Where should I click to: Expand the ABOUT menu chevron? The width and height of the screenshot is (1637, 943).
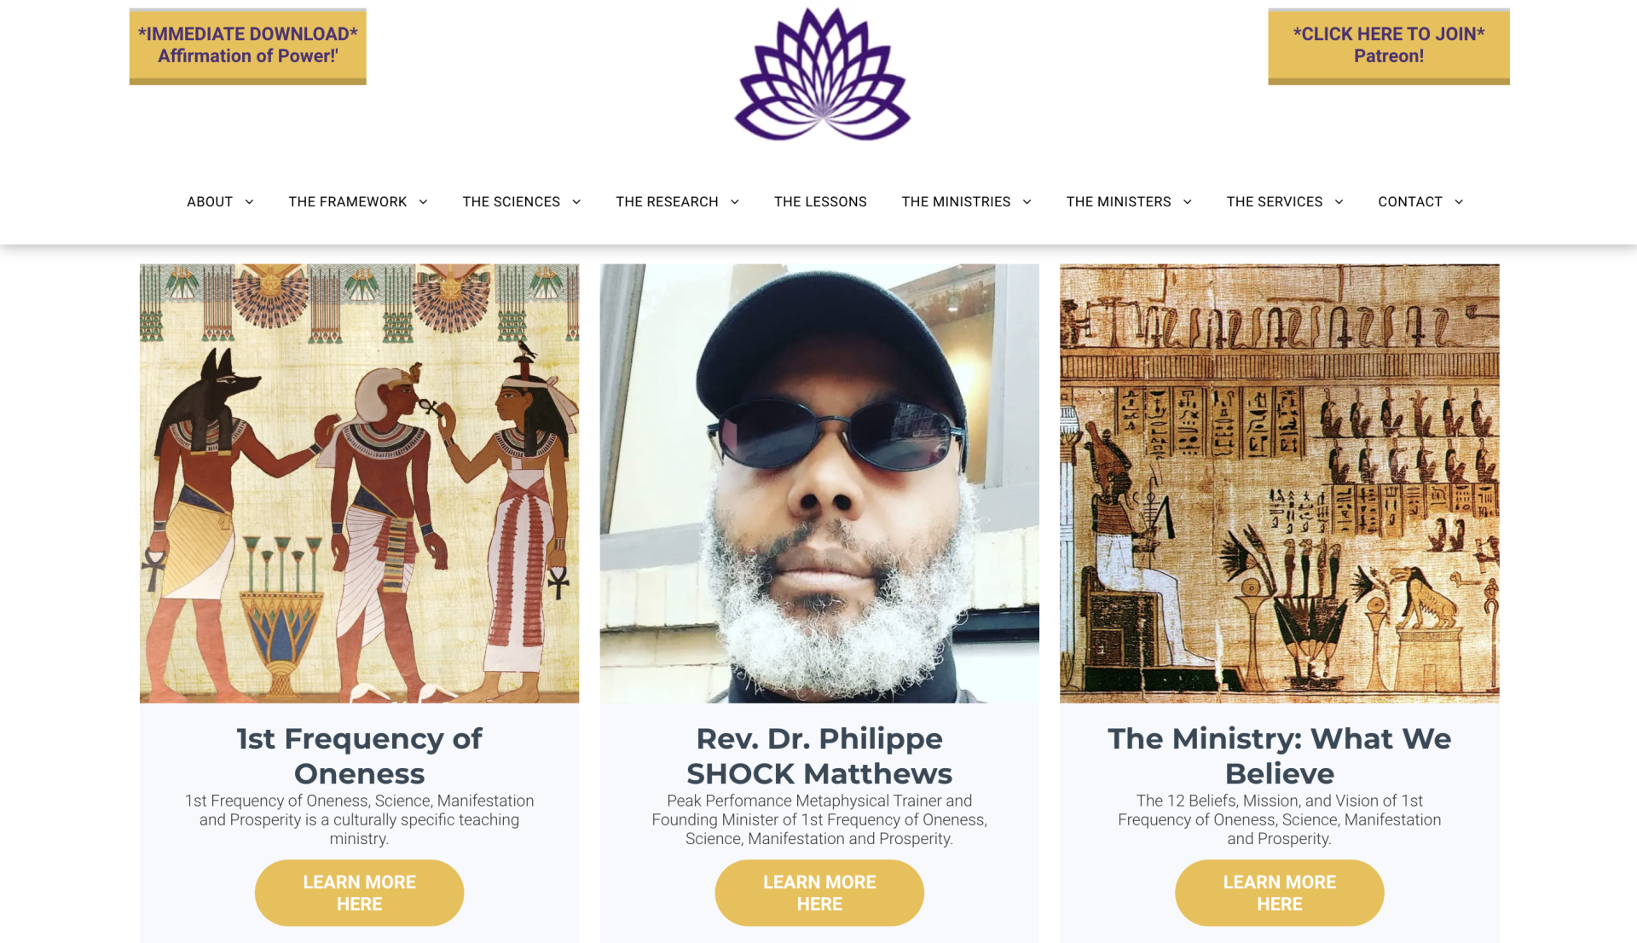(250, 202)
